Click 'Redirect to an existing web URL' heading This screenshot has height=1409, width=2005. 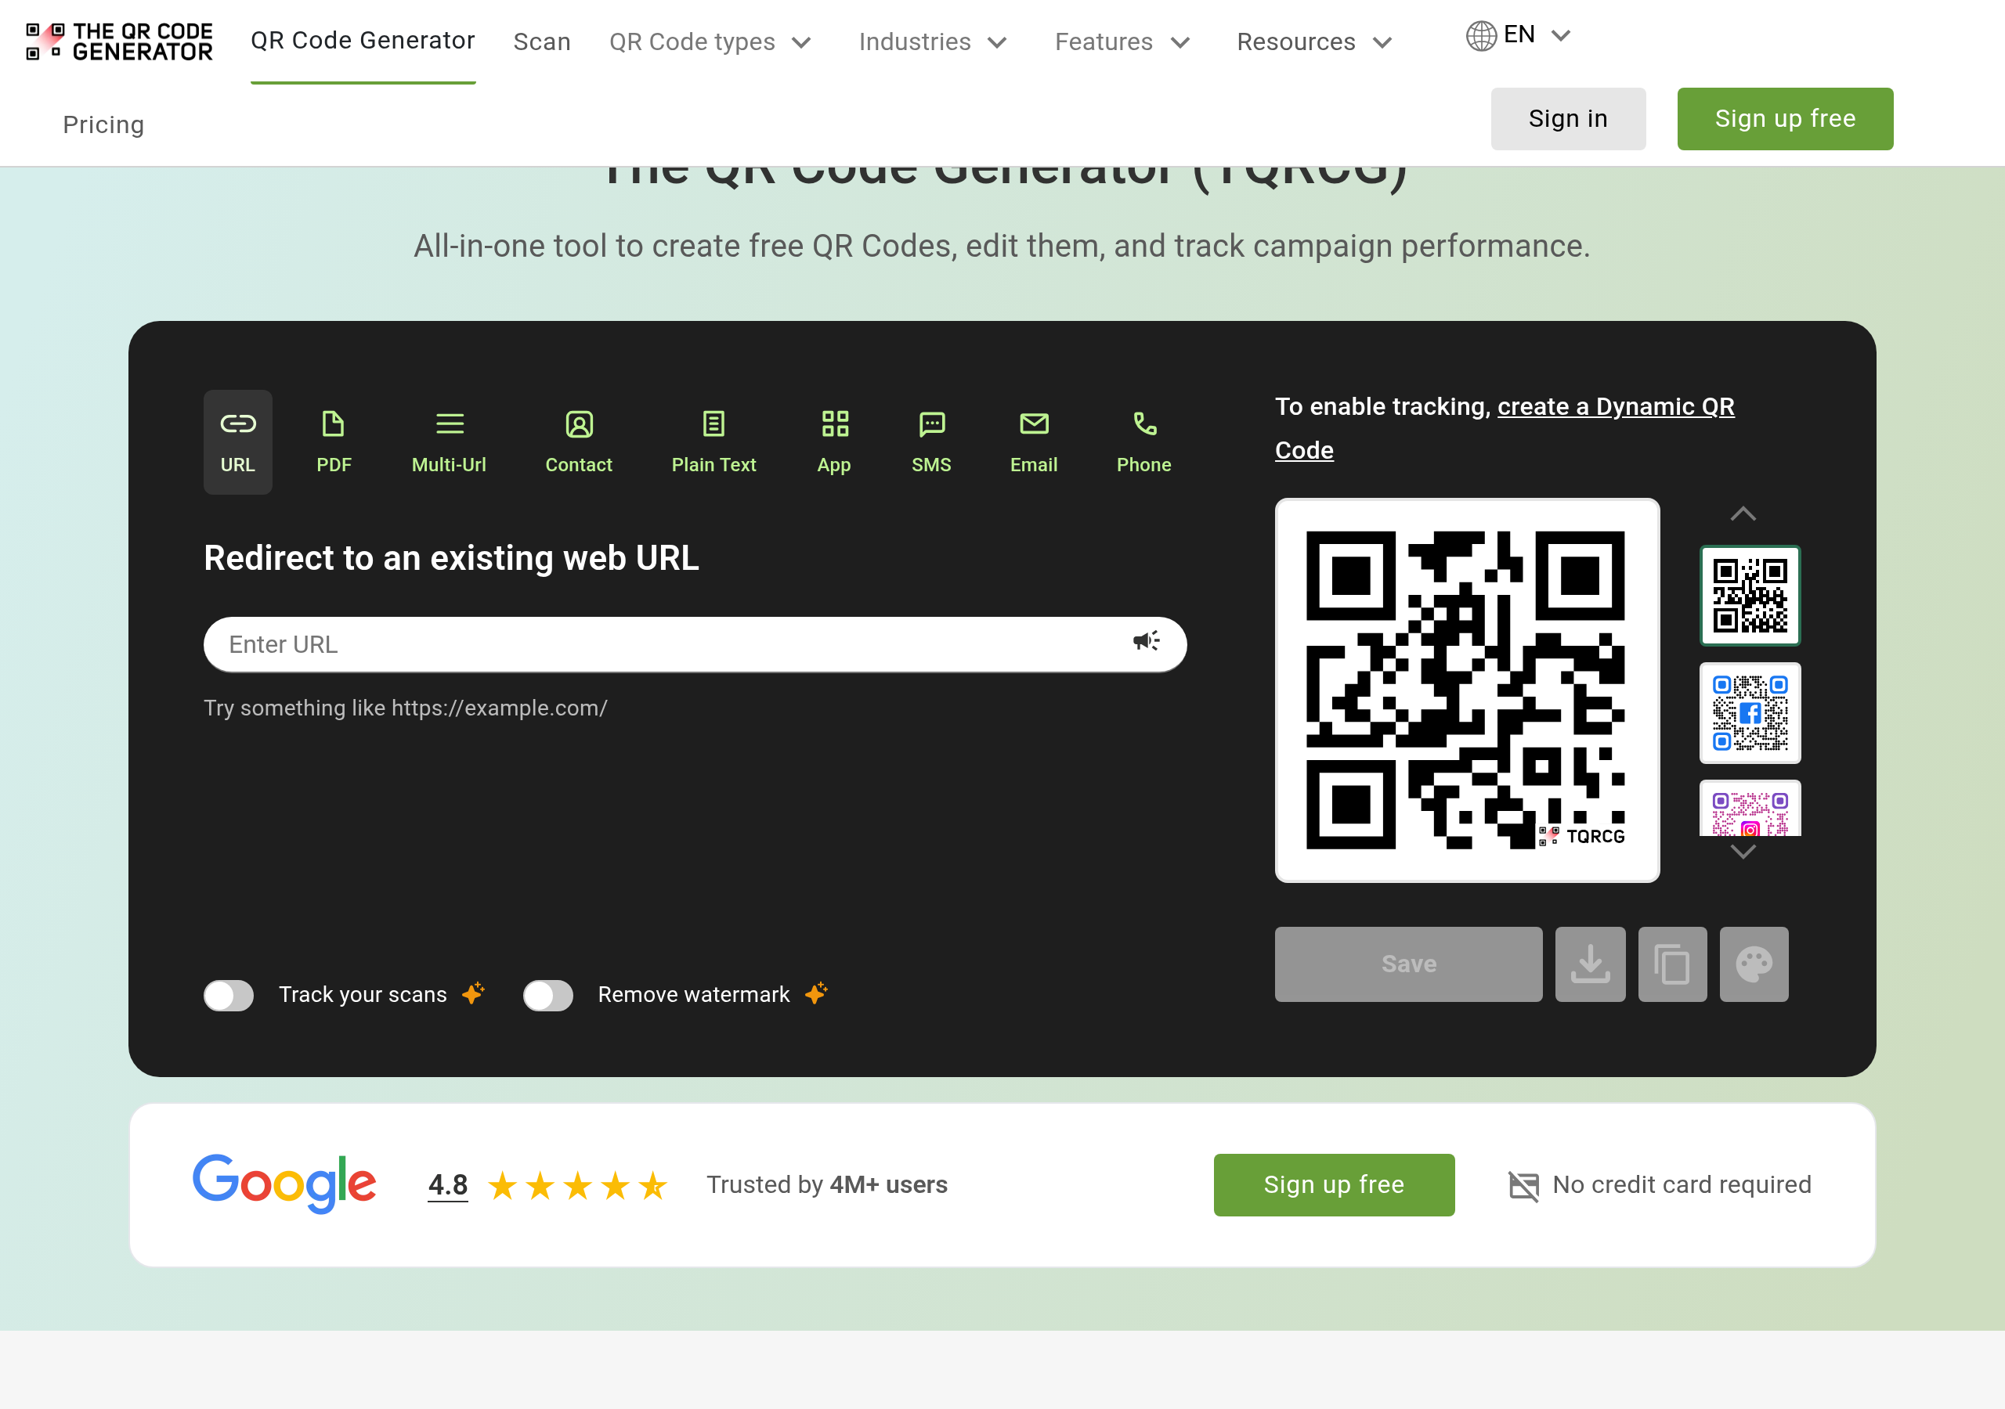[x=451, y=558]
